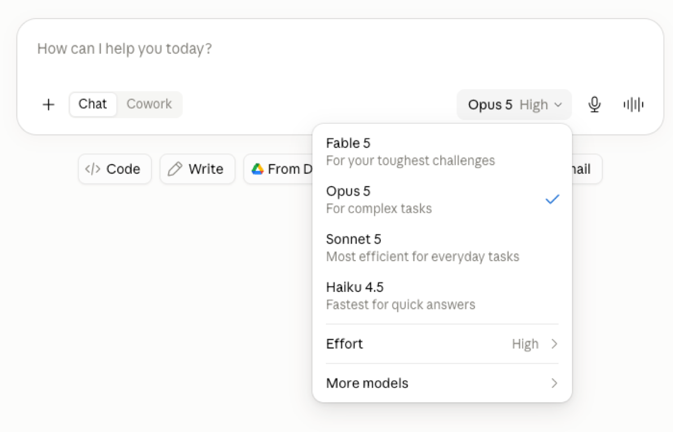Click the blue checkmark beside Opus 5

coord(552,199)
